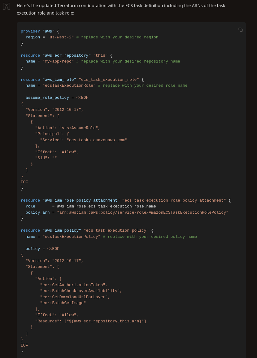257x358 pixels.
Task: Copy the Terraform code block
Action: 240,30
